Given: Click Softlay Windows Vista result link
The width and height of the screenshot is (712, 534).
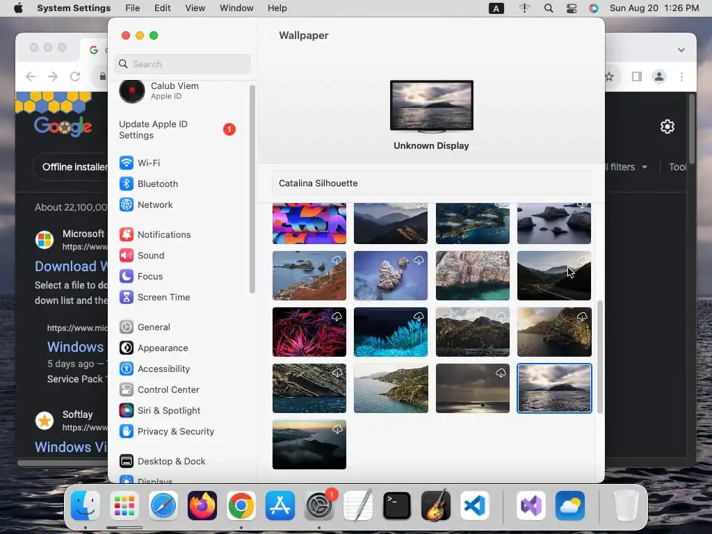Looking at the screenshot, I should point(70,447).
